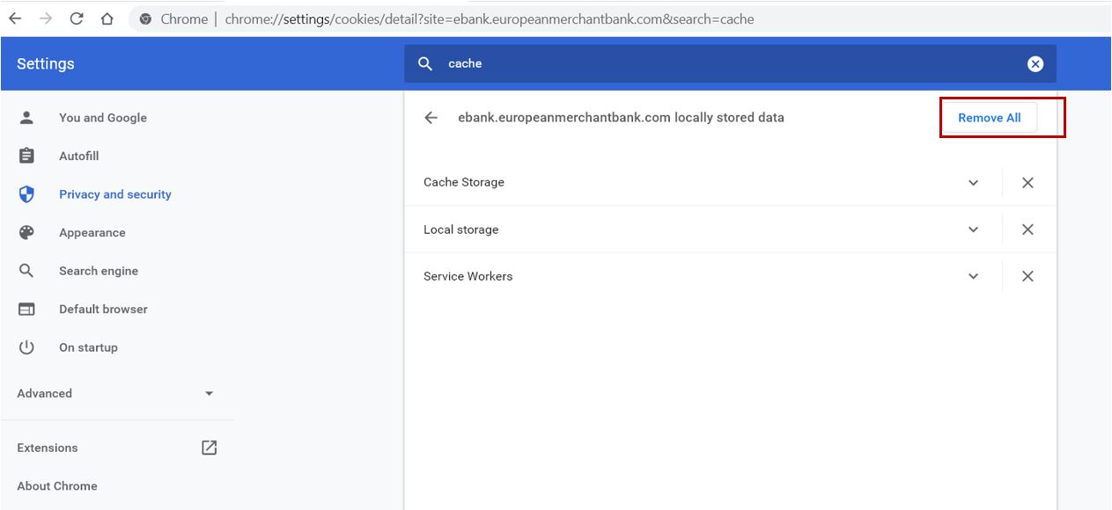Expand the Cache Storage chevron
This screenshot has height=510, width=1112.
click(973, 183)
